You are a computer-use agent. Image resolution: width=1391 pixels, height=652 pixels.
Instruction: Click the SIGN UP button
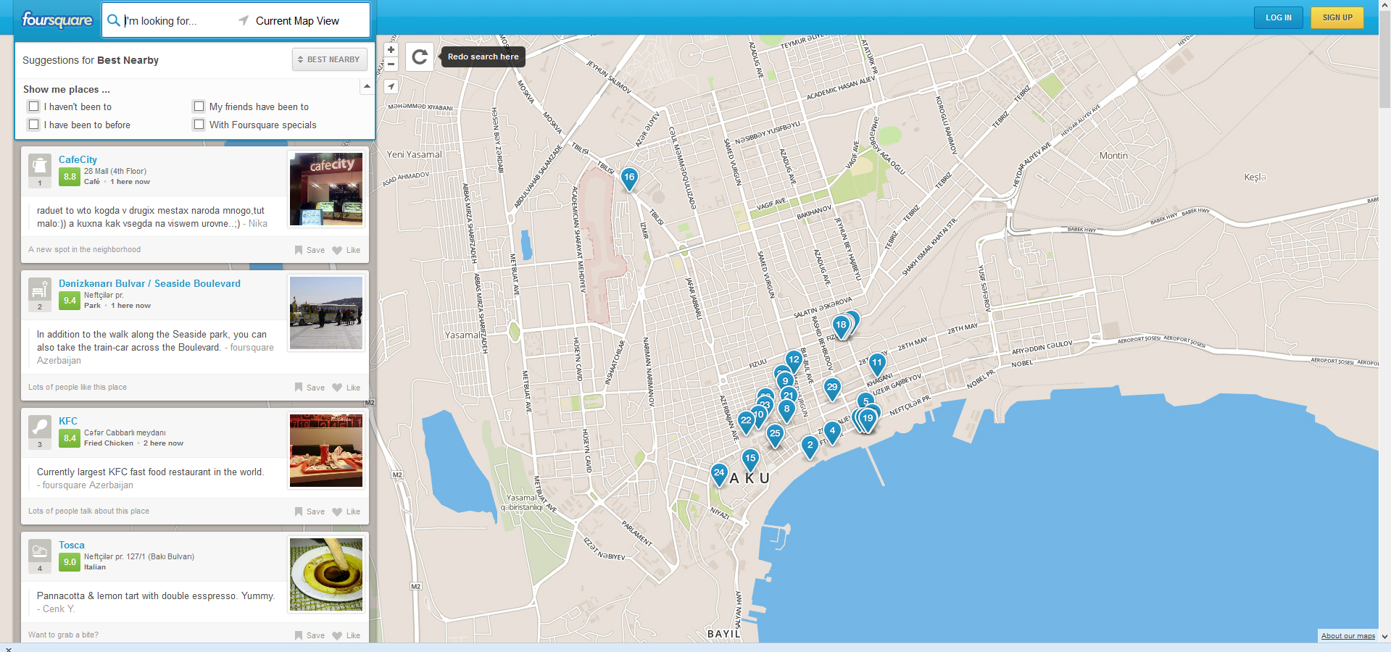[x=1337, y=17]
